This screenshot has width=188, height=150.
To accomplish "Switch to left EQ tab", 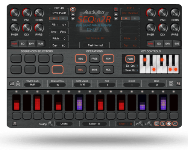I will coord(23,43).
